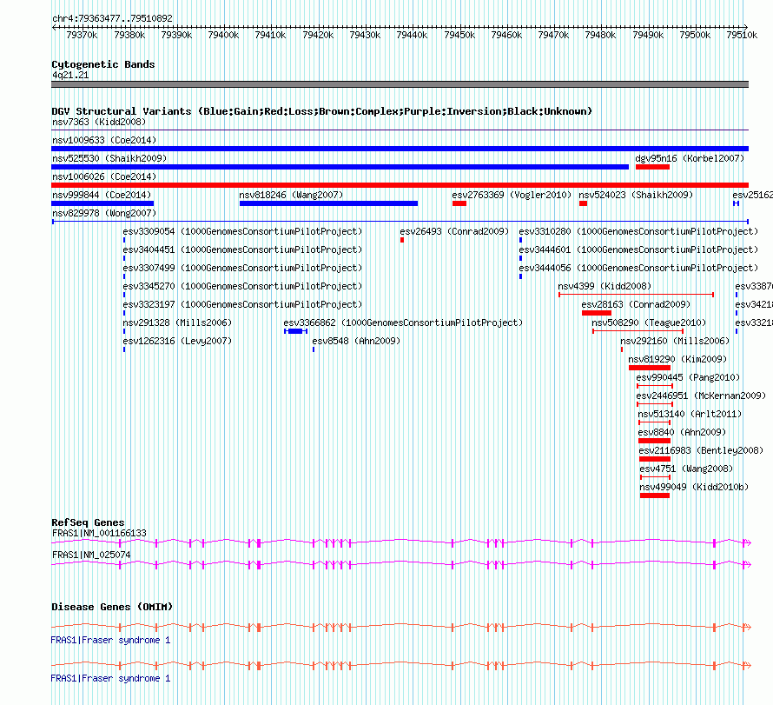Open the nsv829978 (Wong2007) variant label
Screen dimensions: 773x705
tap(104, 213)
